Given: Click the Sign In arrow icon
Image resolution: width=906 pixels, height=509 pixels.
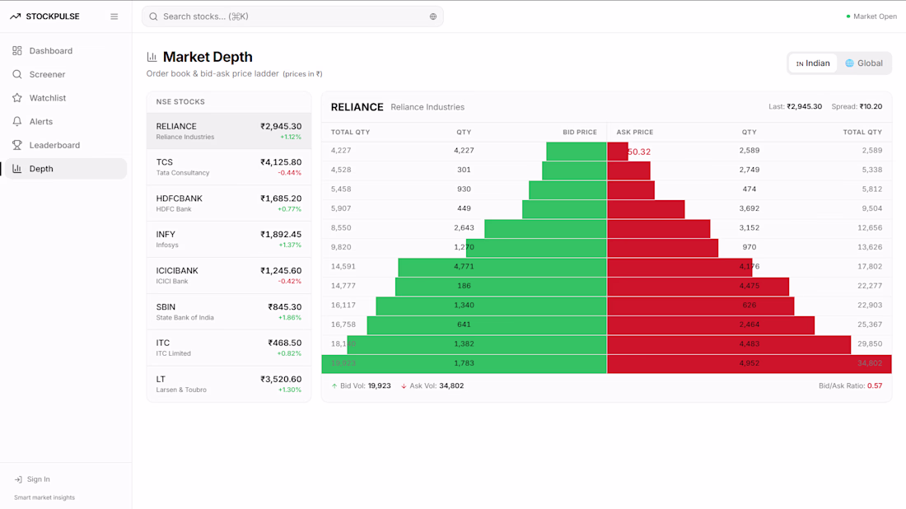Looking at the screenshot, I should [18, 479].
